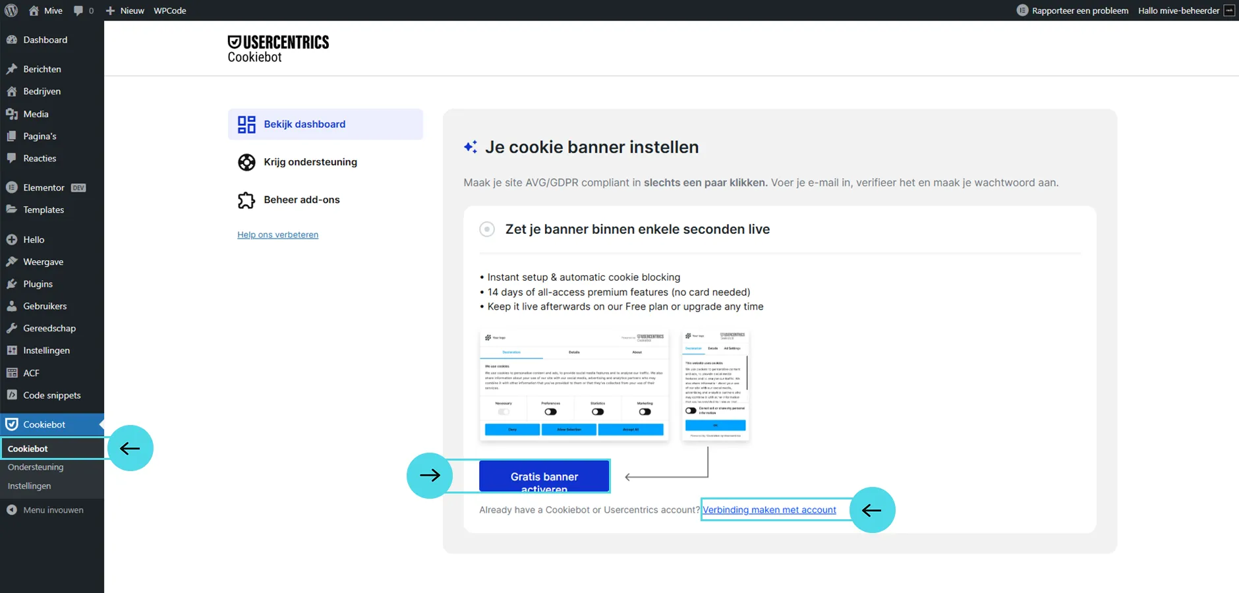This screenshot has width=1239, height=593.
Task: Click the Elementor icon in sidebar
Action: tap(12, 188)
